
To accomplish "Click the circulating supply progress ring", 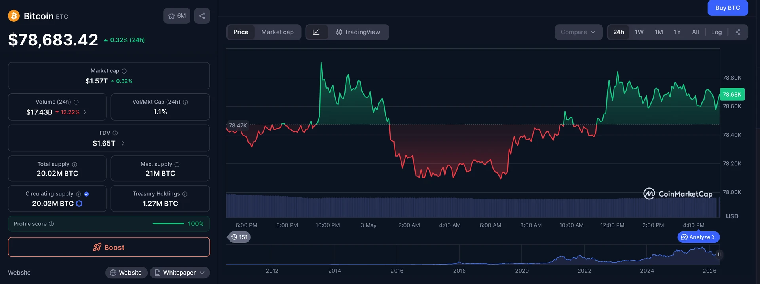I will [79, 203].
